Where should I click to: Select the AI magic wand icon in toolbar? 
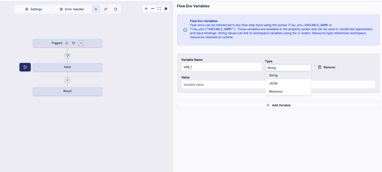pyautogui.click(x=106, y=9)
